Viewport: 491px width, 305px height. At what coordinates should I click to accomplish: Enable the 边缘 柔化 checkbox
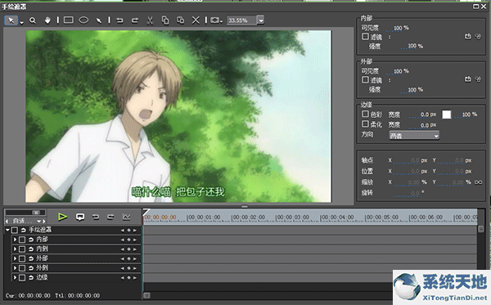tap(365, 123)
